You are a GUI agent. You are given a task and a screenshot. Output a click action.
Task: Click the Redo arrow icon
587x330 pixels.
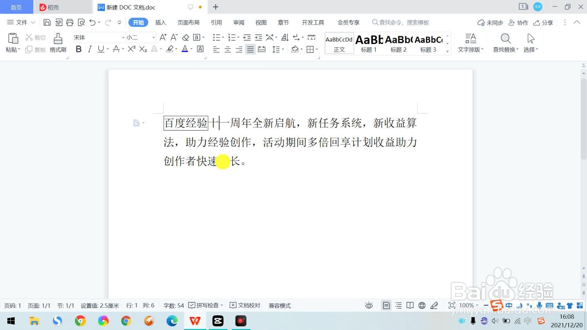[108, 22]
